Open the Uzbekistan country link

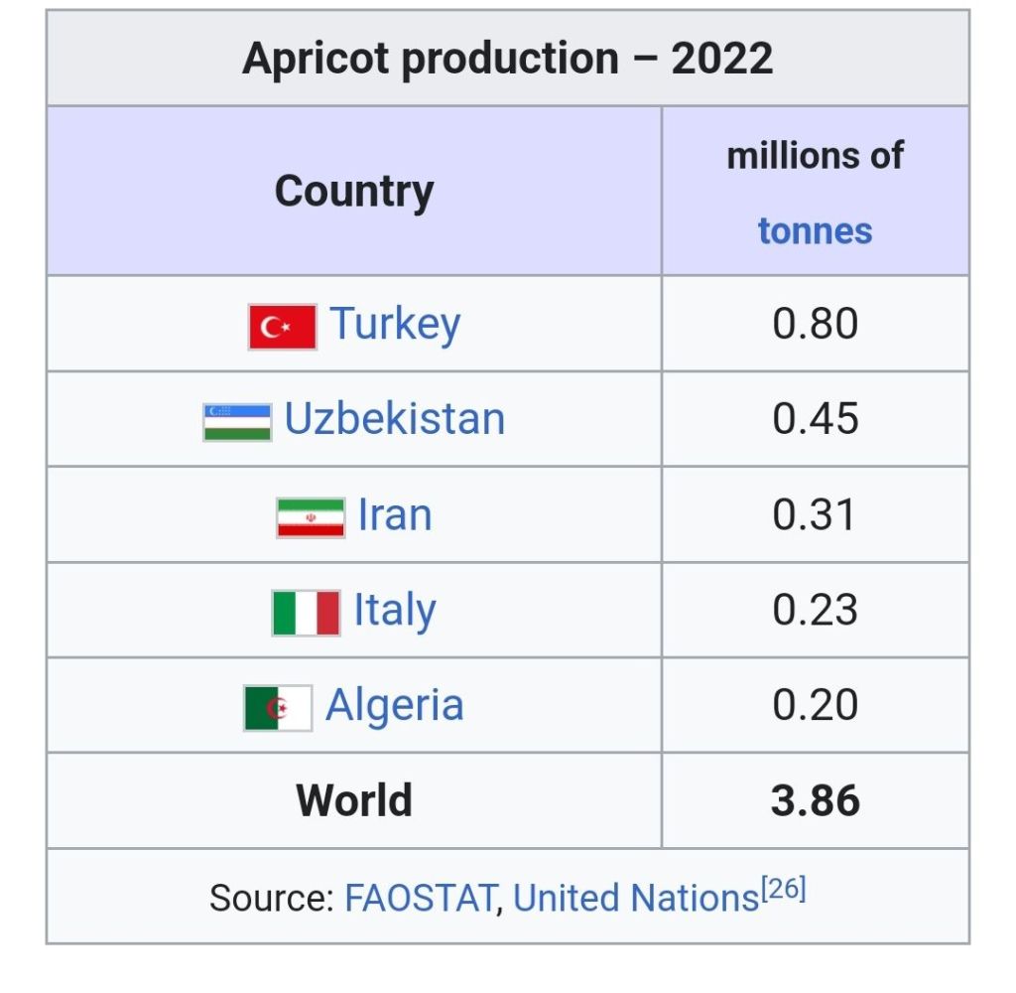point(395,419)
